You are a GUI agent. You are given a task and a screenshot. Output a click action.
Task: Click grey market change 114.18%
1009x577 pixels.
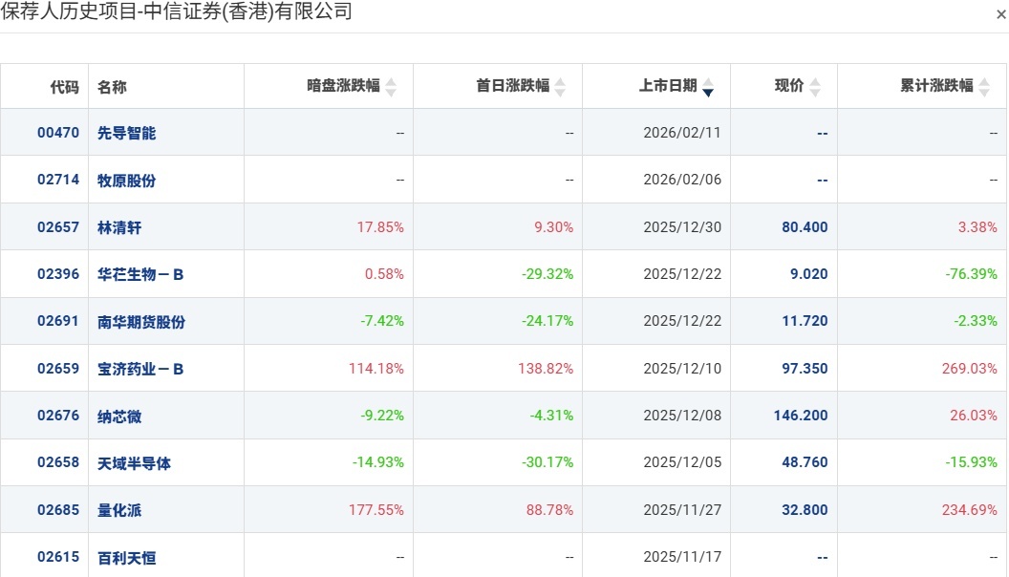point(376,369)
